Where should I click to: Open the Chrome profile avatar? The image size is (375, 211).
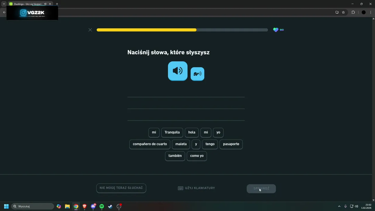(x=364, y=12)
